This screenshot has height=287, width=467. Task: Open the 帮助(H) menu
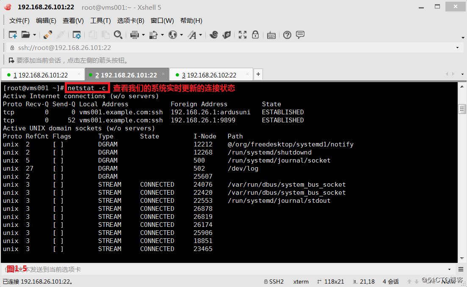[x=191, y=21]
